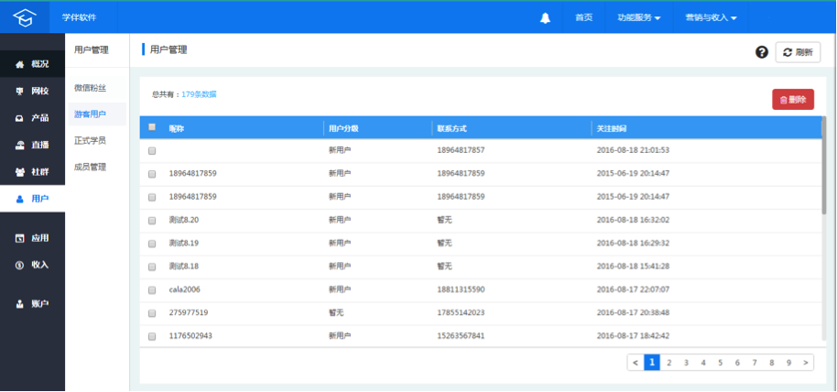Click the 联系方式 column header
Viewport: 837px width, 392px height.
click(452, 129)
